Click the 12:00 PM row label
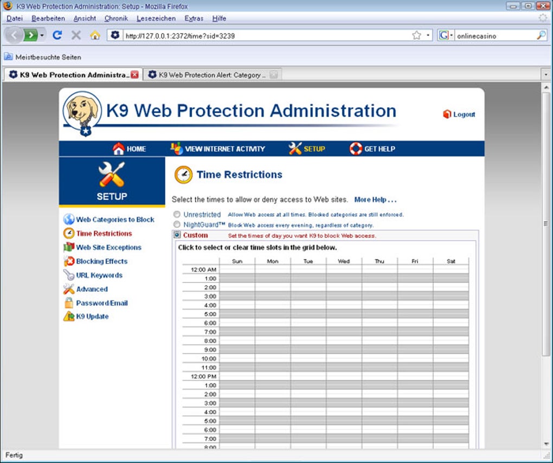Screen dimensions: 553x463 coord(203,376)
